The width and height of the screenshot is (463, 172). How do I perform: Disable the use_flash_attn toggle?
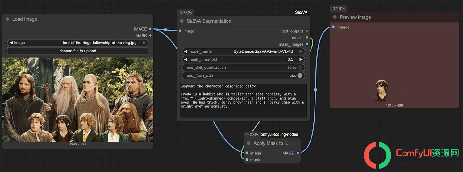click(x=300, y=76)
